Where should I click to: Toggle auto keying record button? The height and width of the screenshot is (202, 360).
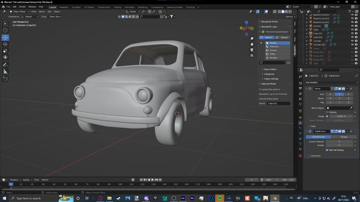tap(133, 180)
